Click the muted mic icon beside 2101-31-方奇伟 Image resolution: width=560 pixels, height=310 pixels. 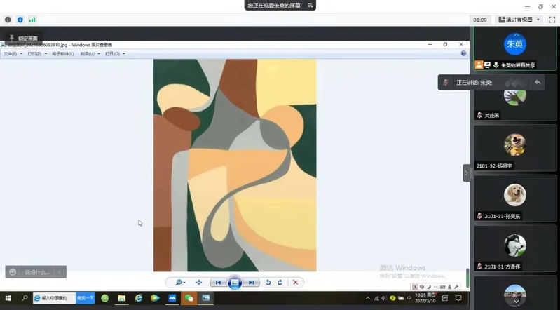(479, 267)
